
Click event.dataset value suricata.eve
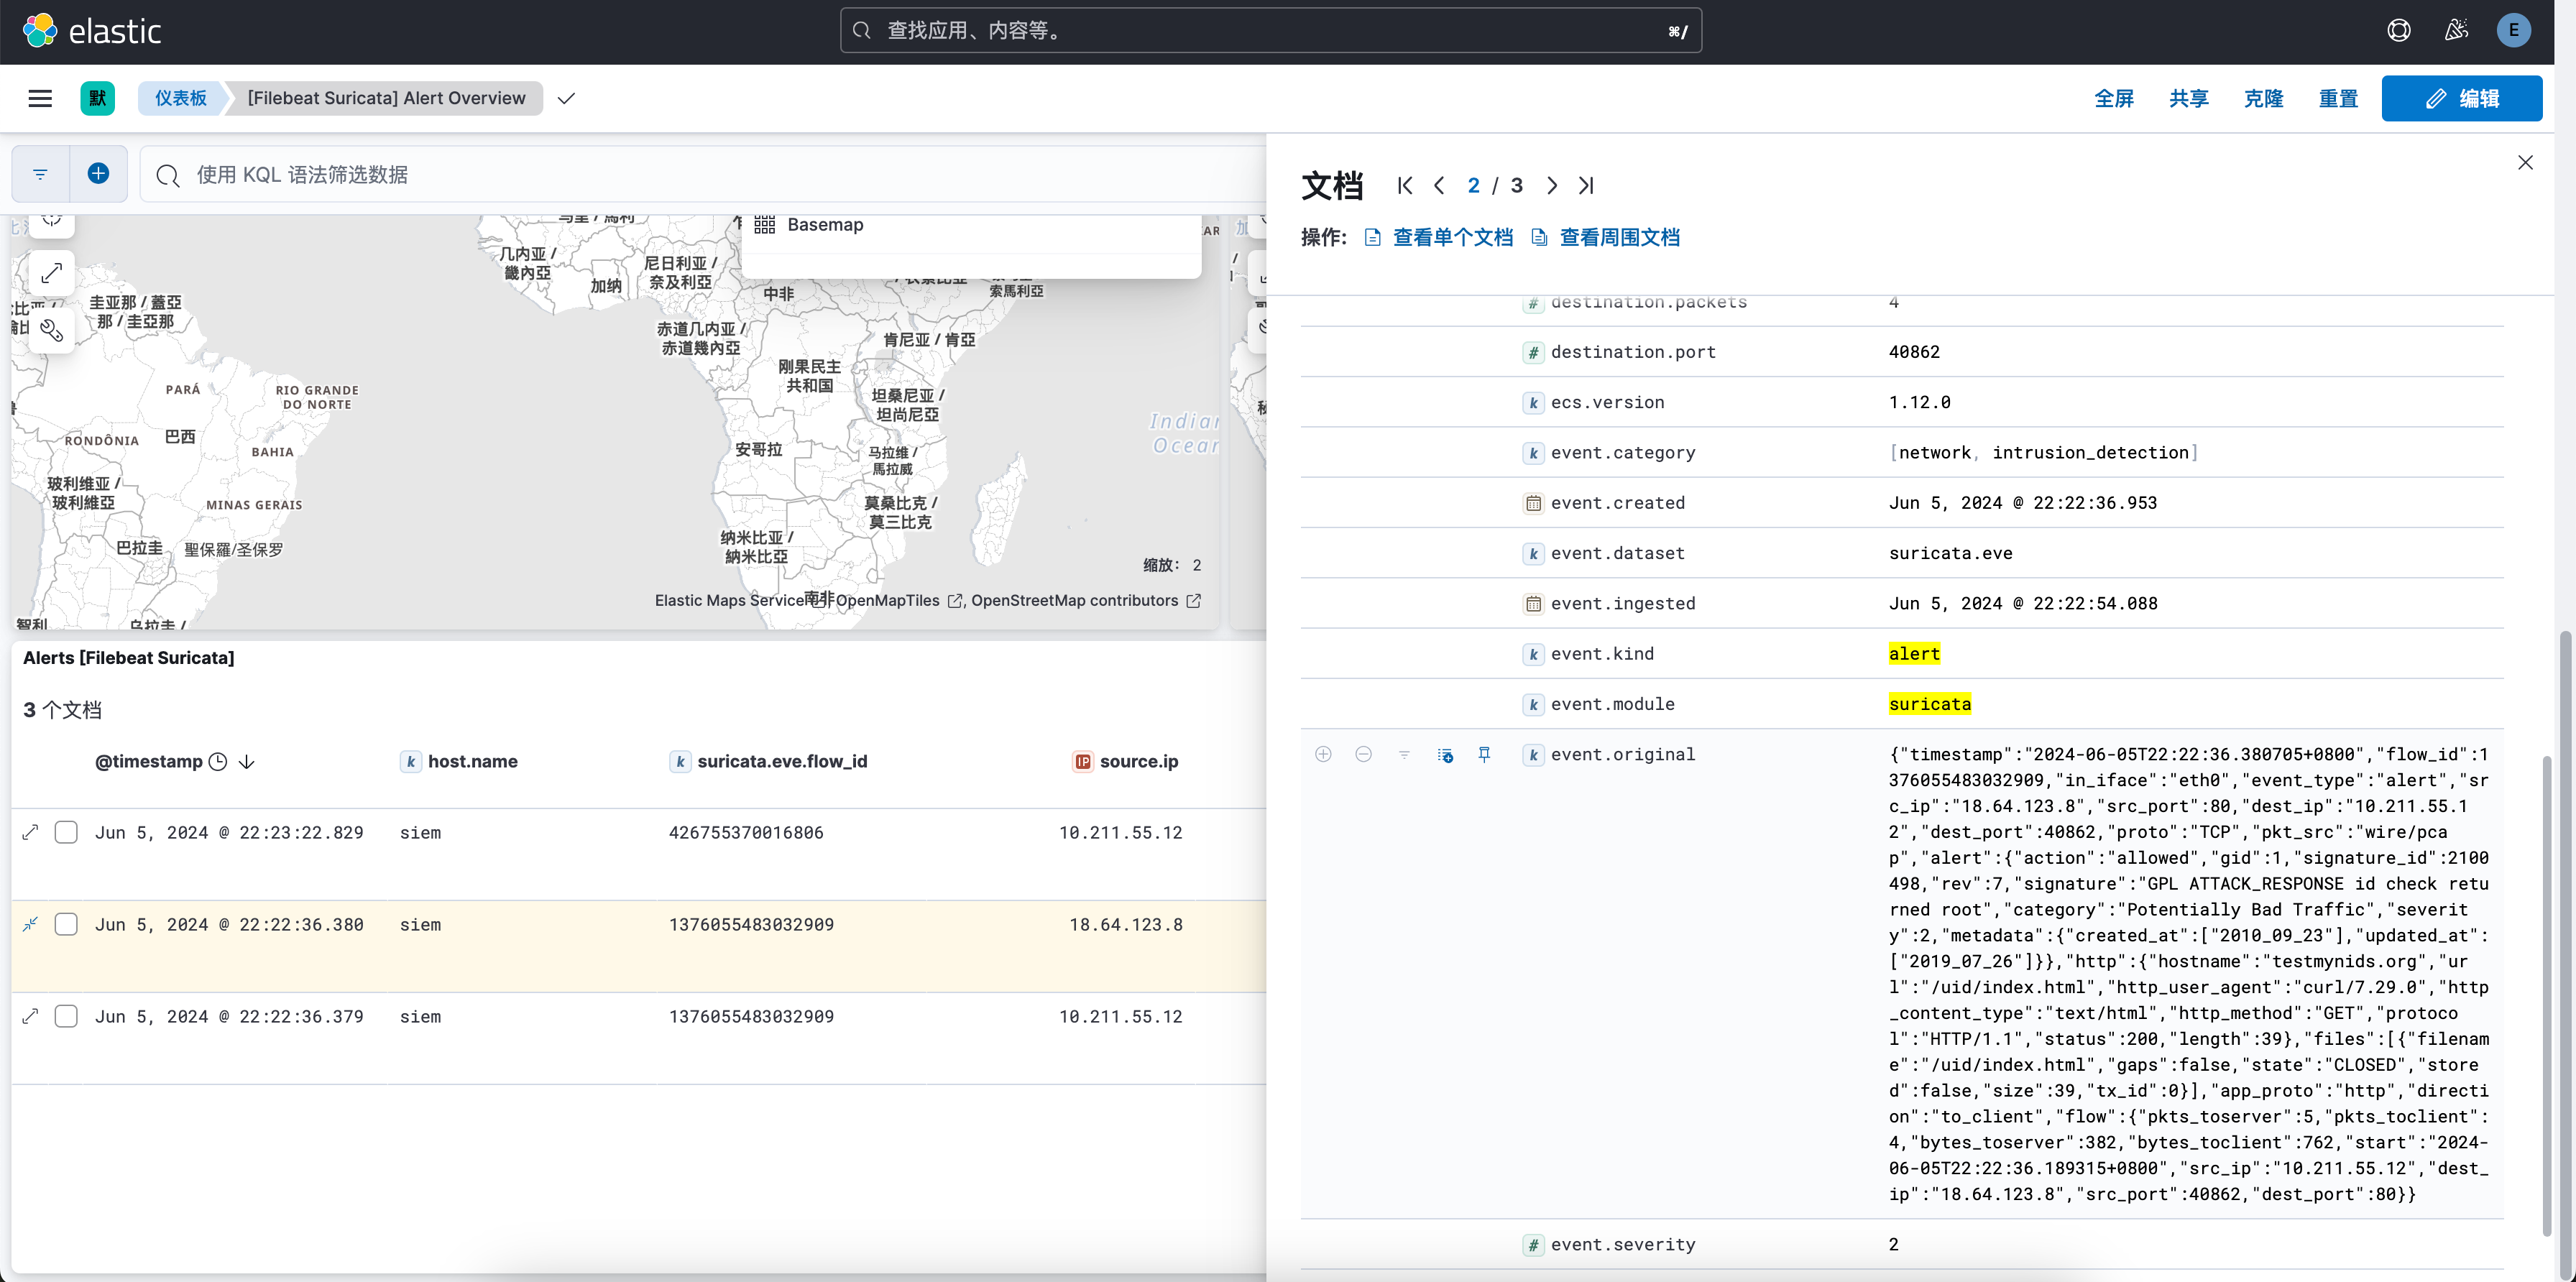(x=1950, y=553)
